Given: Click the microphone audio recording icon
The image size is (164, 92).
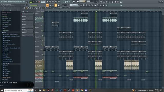Looking at the screenshot, I should [x=107, y=2].
